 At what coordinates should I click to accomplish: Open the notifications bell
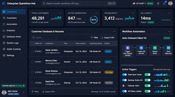pos(164,3)
